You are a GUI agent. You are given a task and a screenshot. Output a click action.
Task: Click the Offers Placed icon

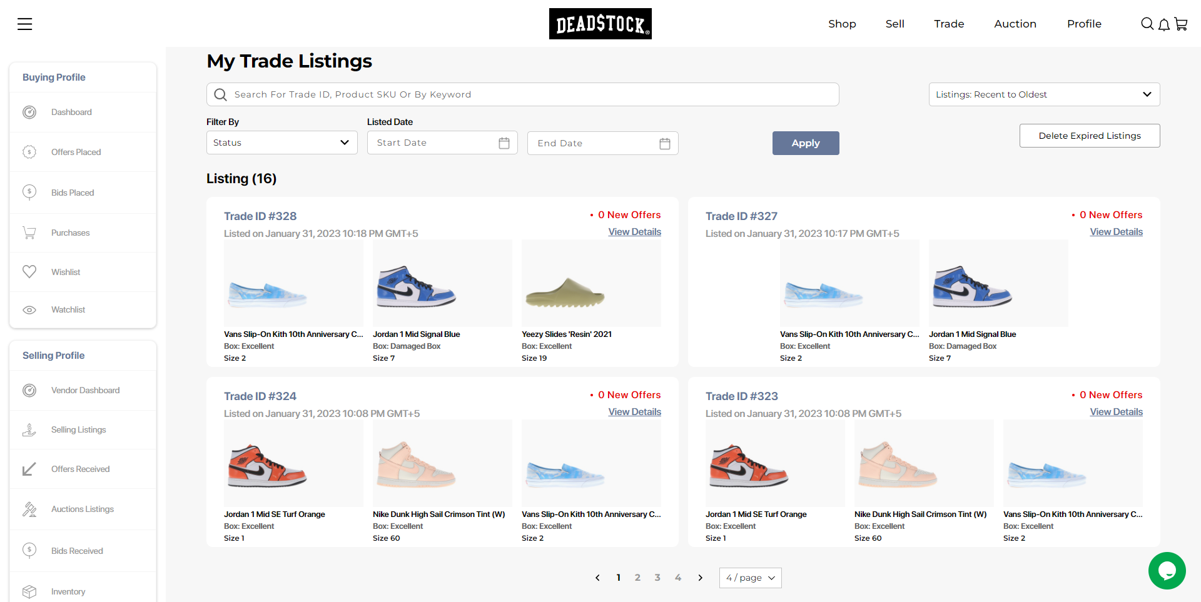tap(29, 152)
